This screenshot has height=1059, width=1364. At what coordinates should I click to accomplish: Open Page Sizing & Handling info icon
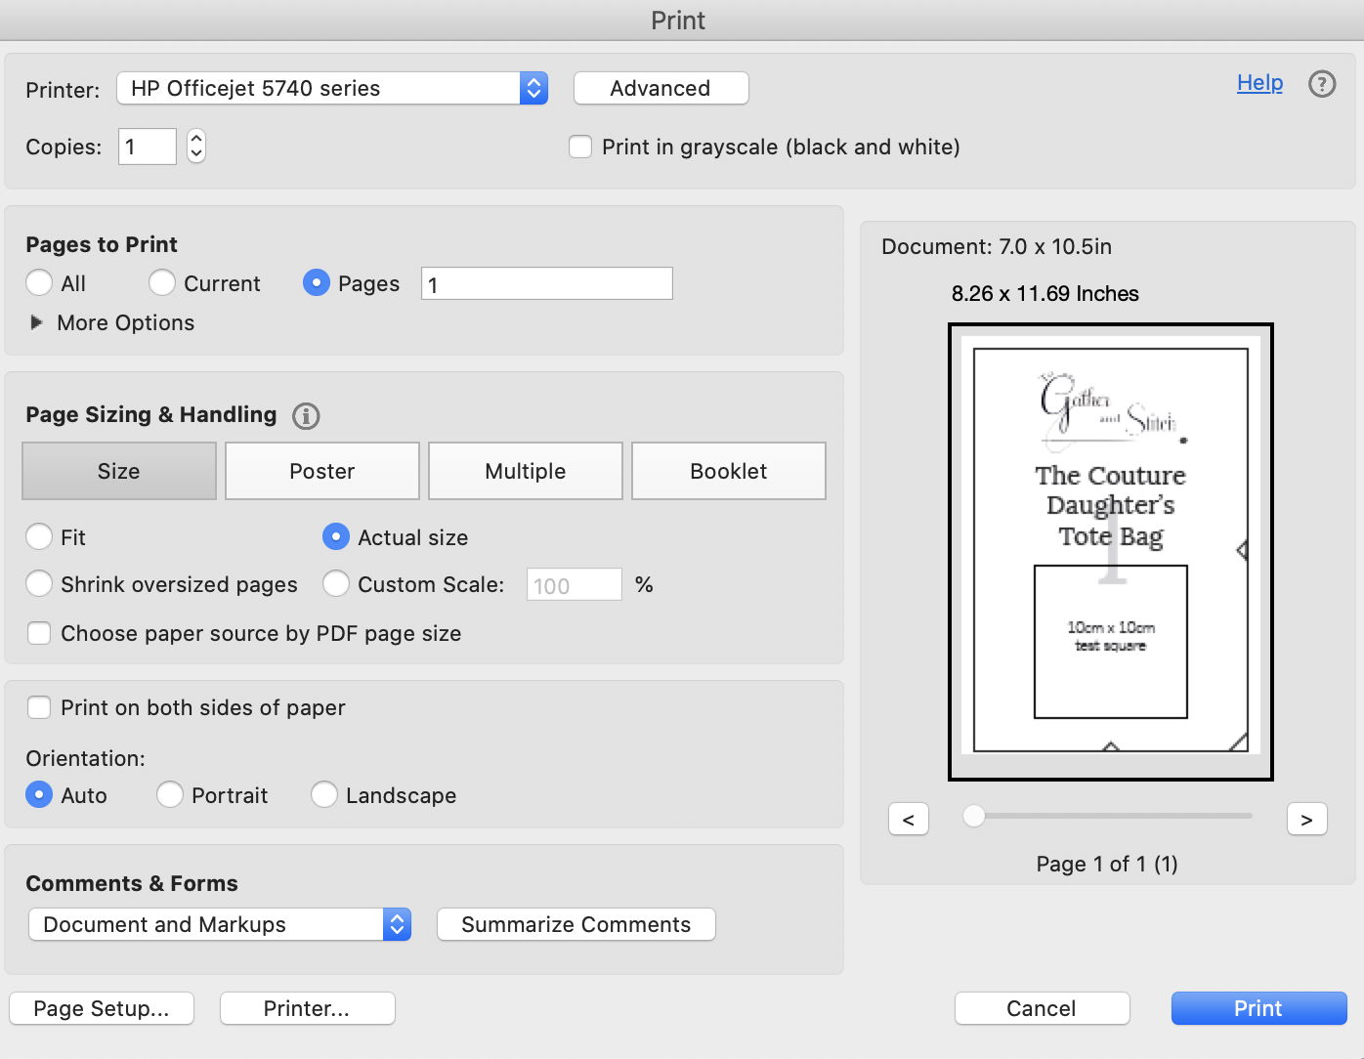tap(306, 416)
